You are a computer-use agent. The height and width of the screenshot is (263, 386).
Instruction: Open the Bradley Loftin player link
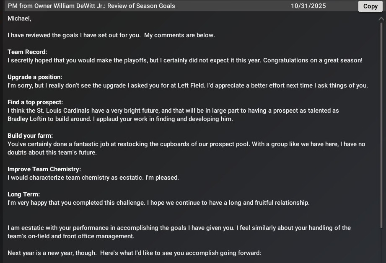(27, 119)
